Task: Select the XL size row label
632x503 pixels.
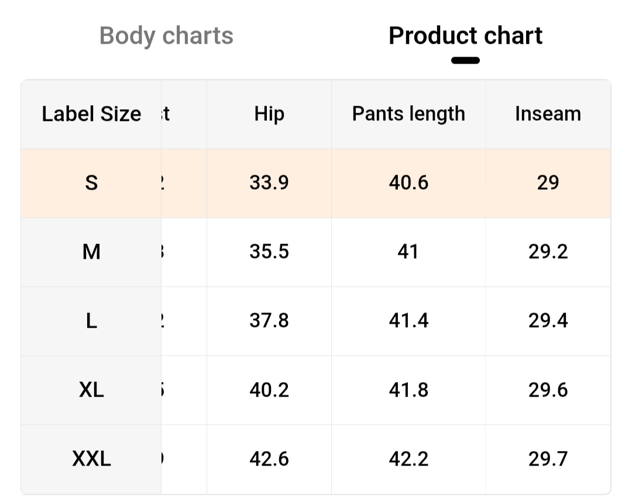Action: pos(91,390)
